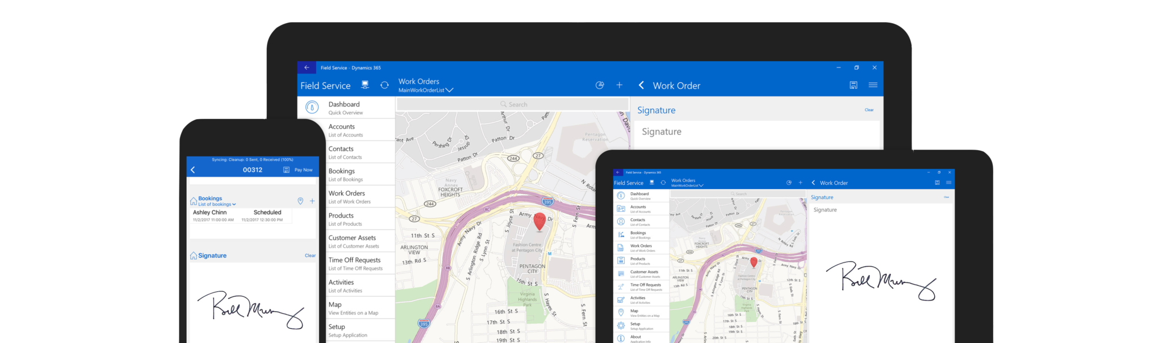Click the refresh sync icon on the small tablet
Image resolution: width=1172 pixels, height=343 pixels.
coord(663,183)
